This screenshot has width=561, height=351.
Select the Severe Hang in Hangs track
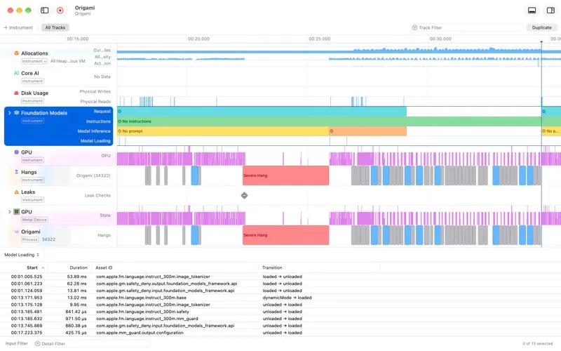[x=286, y=175]
